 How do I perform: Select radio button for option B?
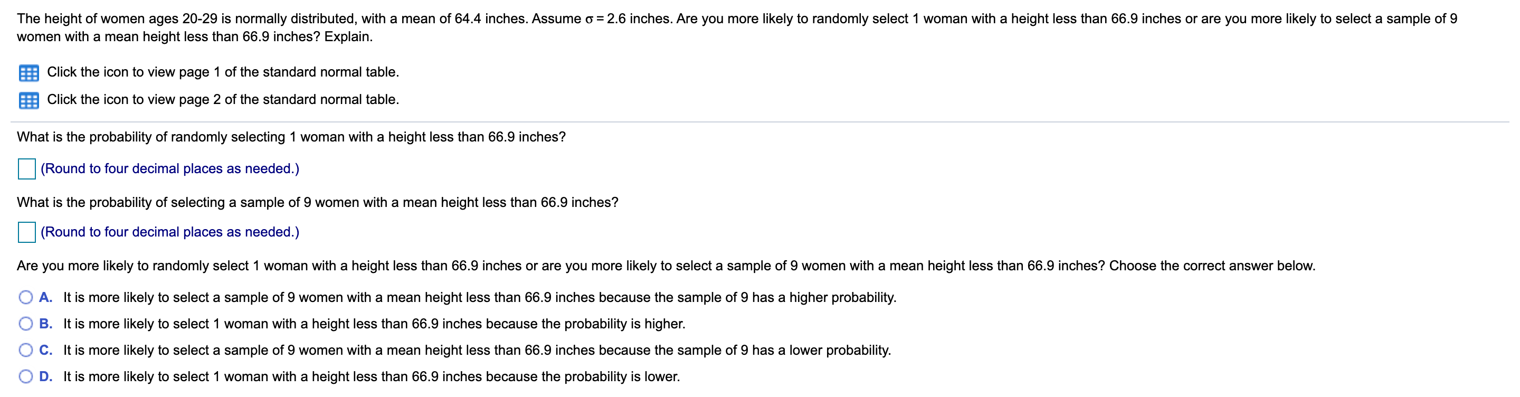point(26,324)
